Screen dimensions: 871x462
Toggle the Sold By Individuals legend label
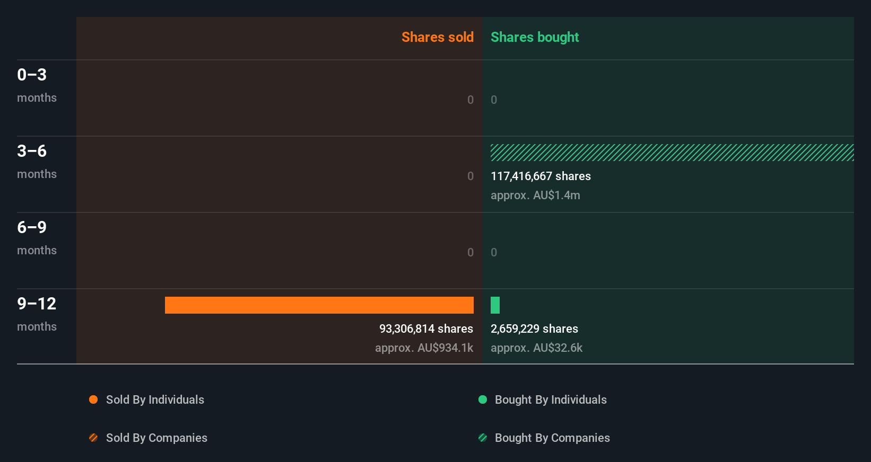(x=155, y=399)
